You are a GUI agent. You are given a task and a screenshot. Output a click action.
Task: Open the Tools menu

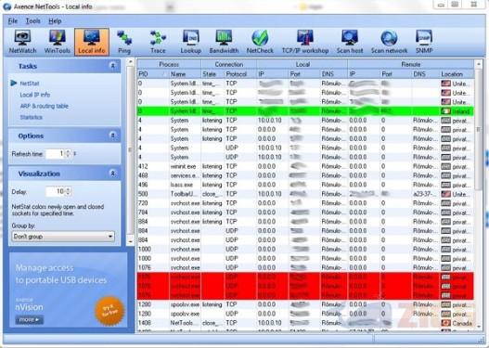tap(32, 21)
